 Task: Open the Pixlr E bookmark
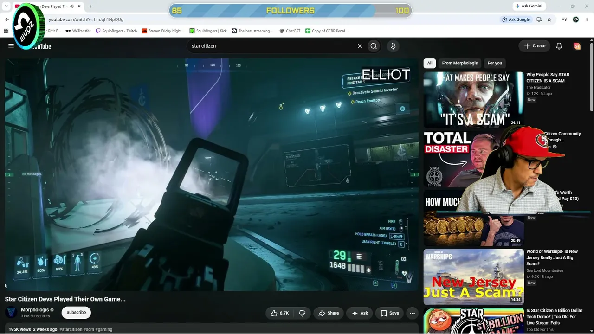tap(54, 31)
